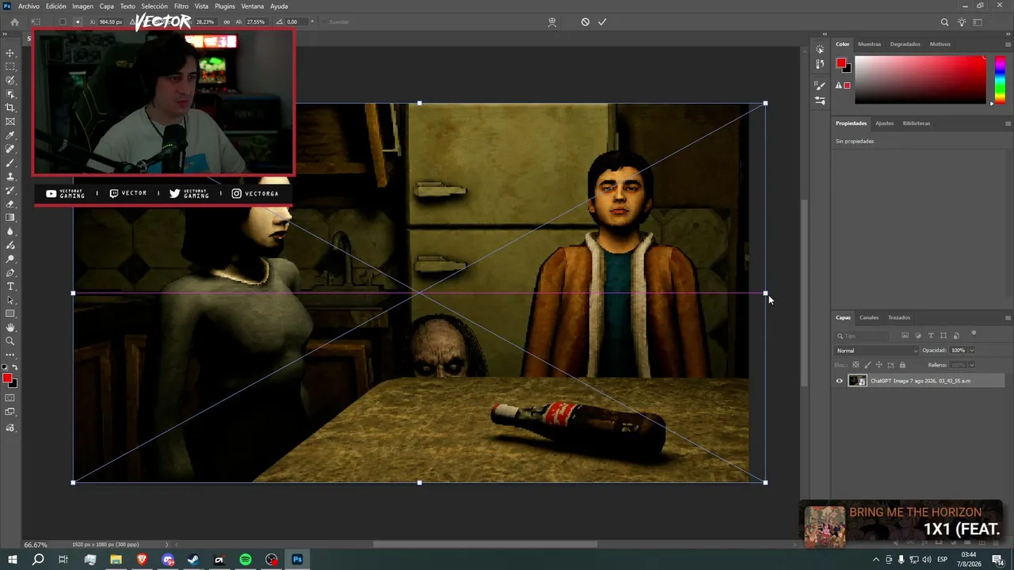Select the Crop tool

(x=10, y=108)
